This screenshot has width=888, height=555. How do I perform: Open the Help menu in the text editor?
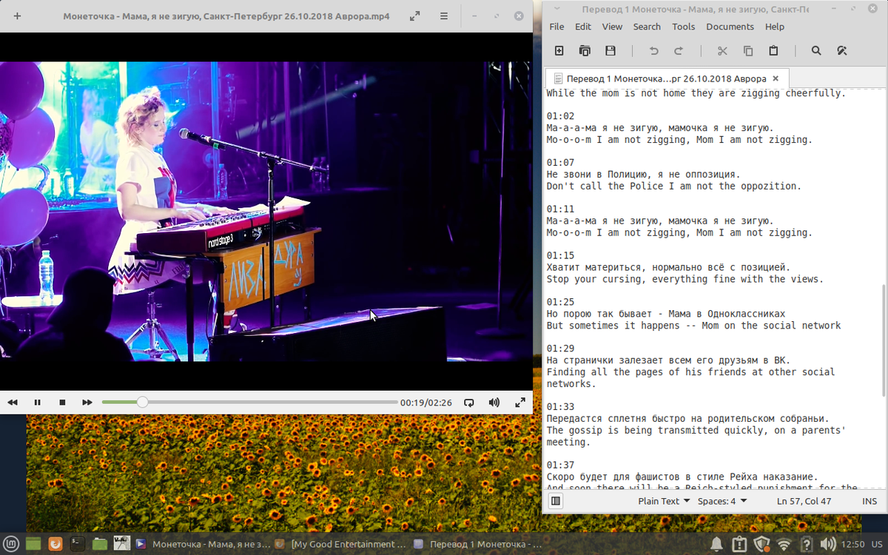[775, 27]
